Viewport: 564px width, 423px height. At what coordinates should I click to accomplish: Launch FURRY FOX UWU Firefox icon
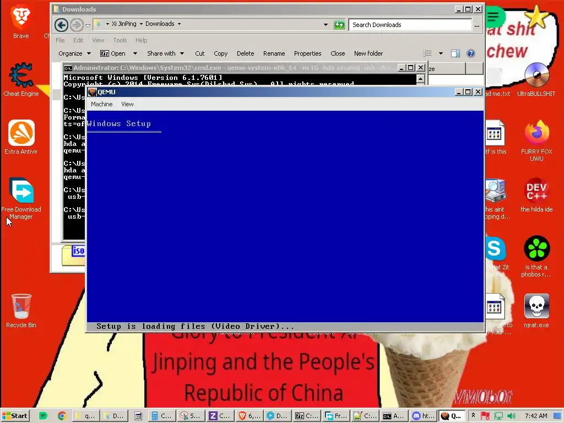click(x=536, y=140)
